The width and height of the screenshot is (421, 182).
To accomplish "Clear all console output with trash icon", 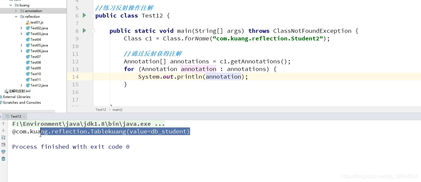I will click(3, 159).
